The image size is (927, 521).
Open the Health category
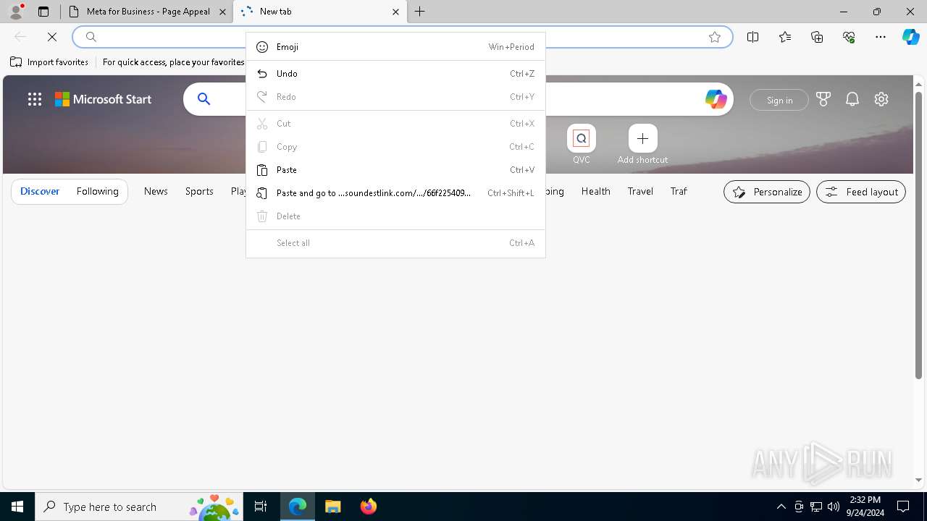click(x=595, y=192)
